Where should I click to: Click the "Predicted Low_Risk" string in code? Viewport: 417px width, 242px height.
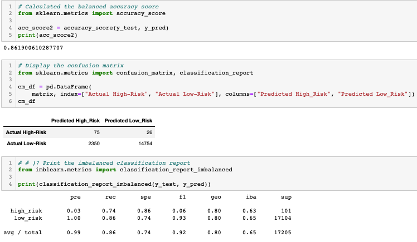[x=373, y=94]
